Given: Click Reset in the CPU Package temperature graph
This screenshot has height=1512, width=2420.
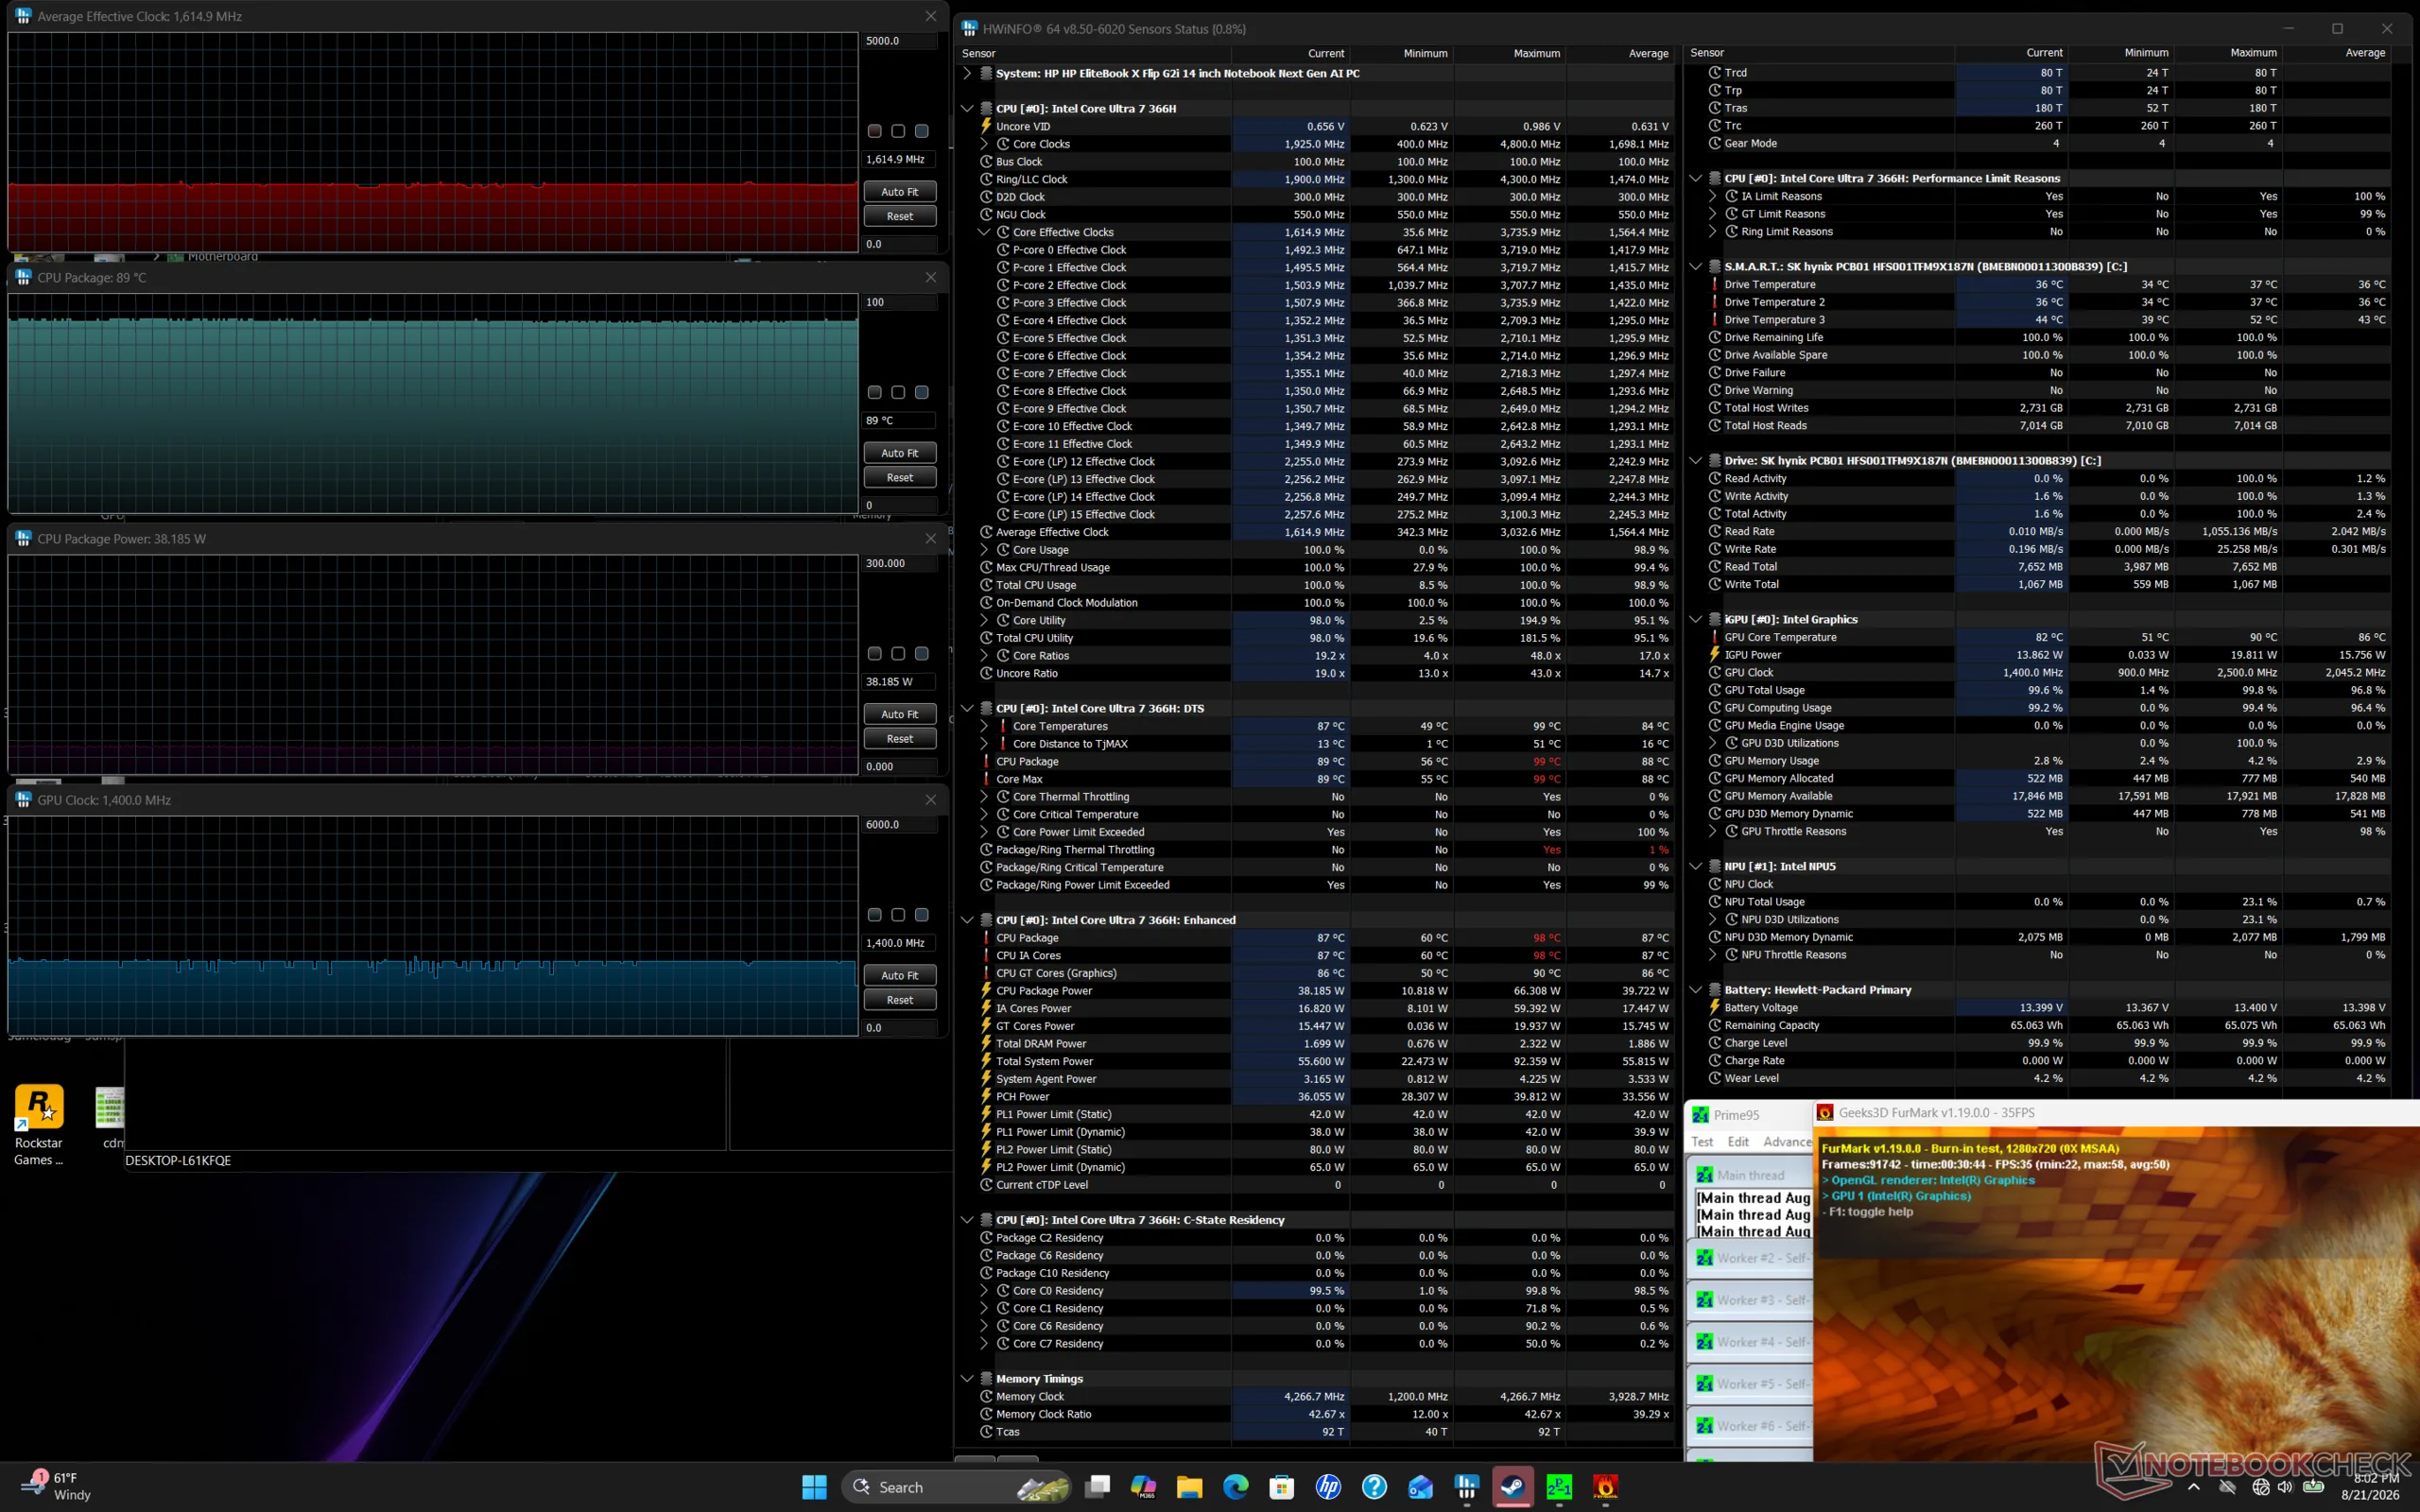Looking at the screenshot, I should tap(899, 478).
